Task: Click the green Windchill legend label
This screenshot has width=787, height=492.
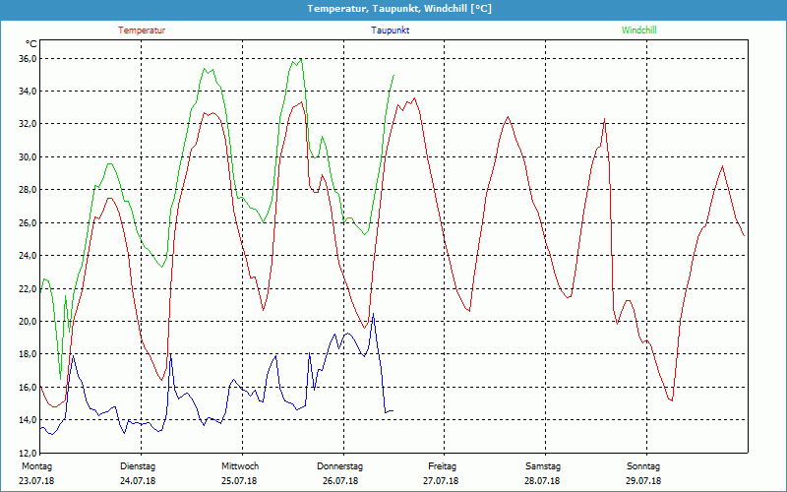Action: [638, 31]
